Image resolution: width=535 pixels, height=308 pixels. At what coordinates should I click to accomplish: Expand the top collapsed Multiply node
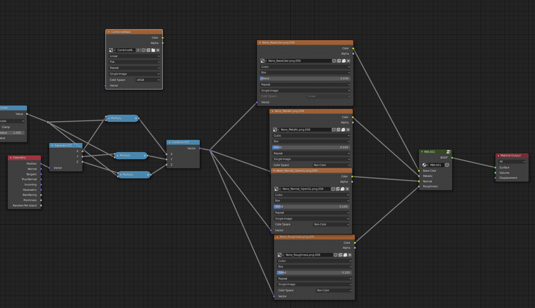(109, 118)
